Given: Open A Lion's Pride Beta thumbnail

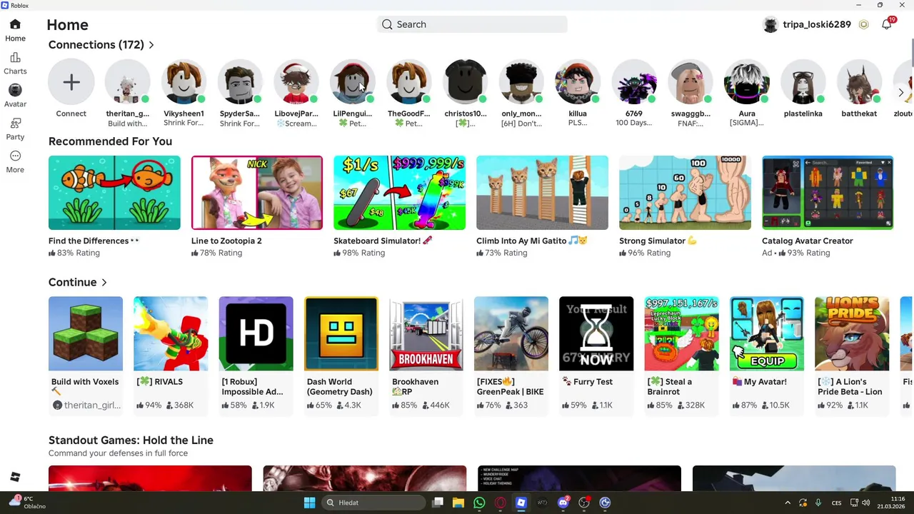Looking at the screenshot, I should click(852, 333).
